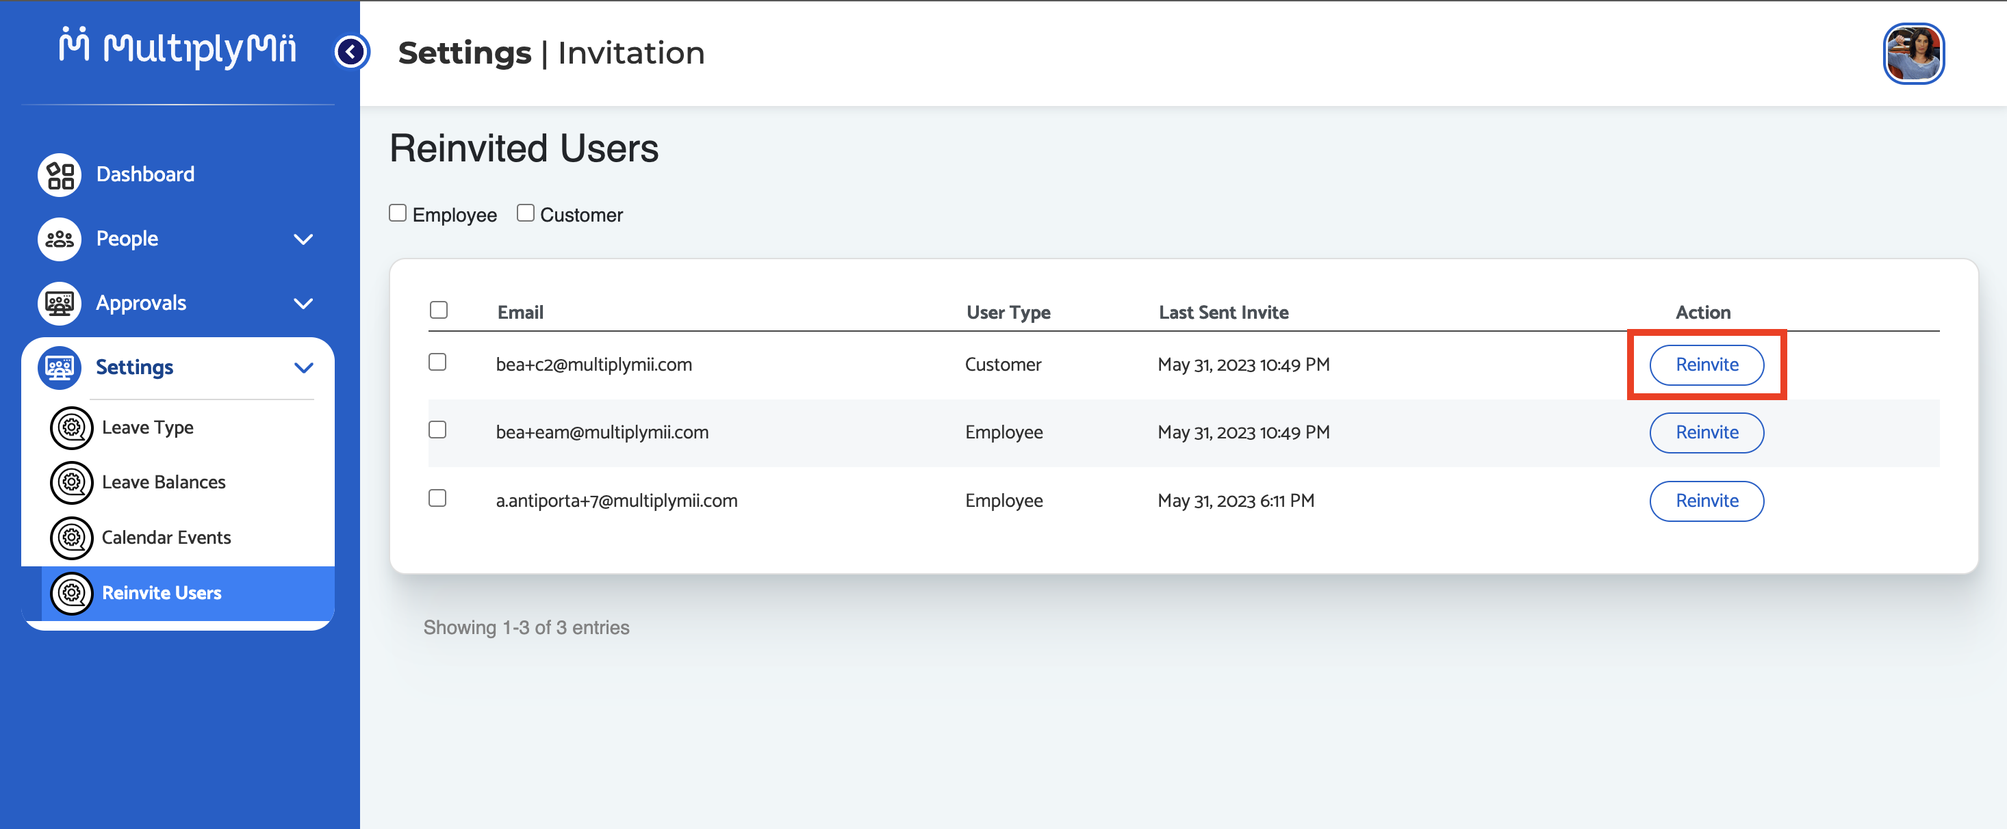Click the Approvals sidebar icon
Viewport: 2007px width, 829px height.
click(60, 303)
